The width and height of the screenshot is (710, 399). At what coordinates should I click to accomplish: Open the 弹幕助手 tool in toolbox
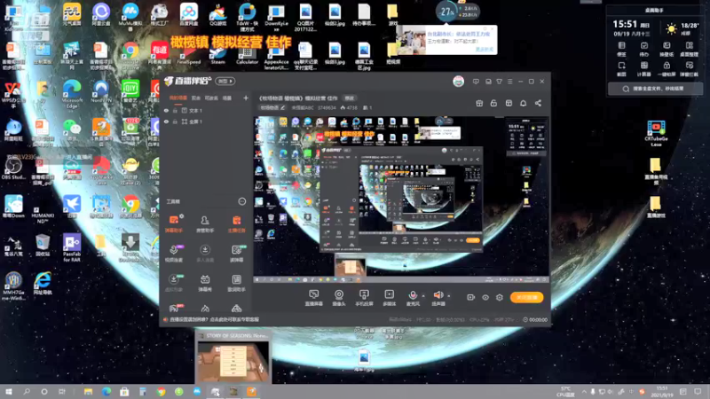174,224
